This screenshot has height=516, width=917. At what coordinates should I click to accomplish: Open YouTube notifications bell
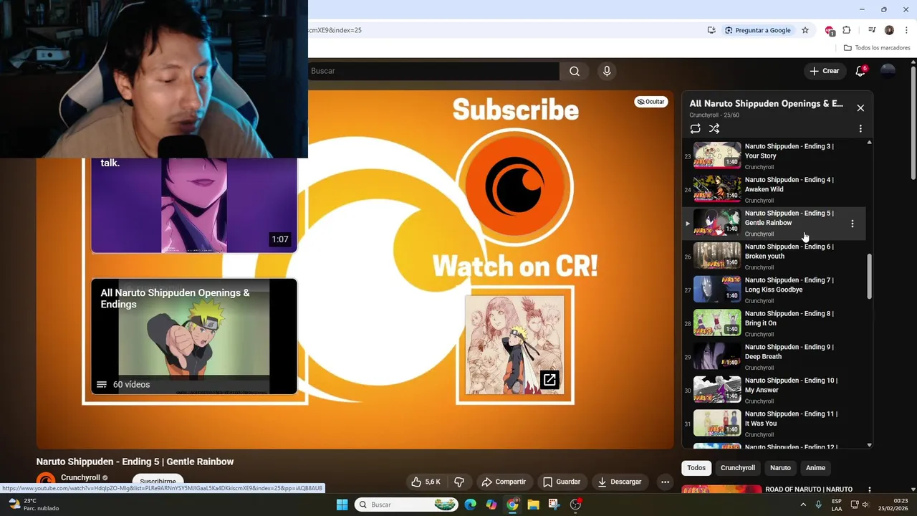click(x=860, y=71)
